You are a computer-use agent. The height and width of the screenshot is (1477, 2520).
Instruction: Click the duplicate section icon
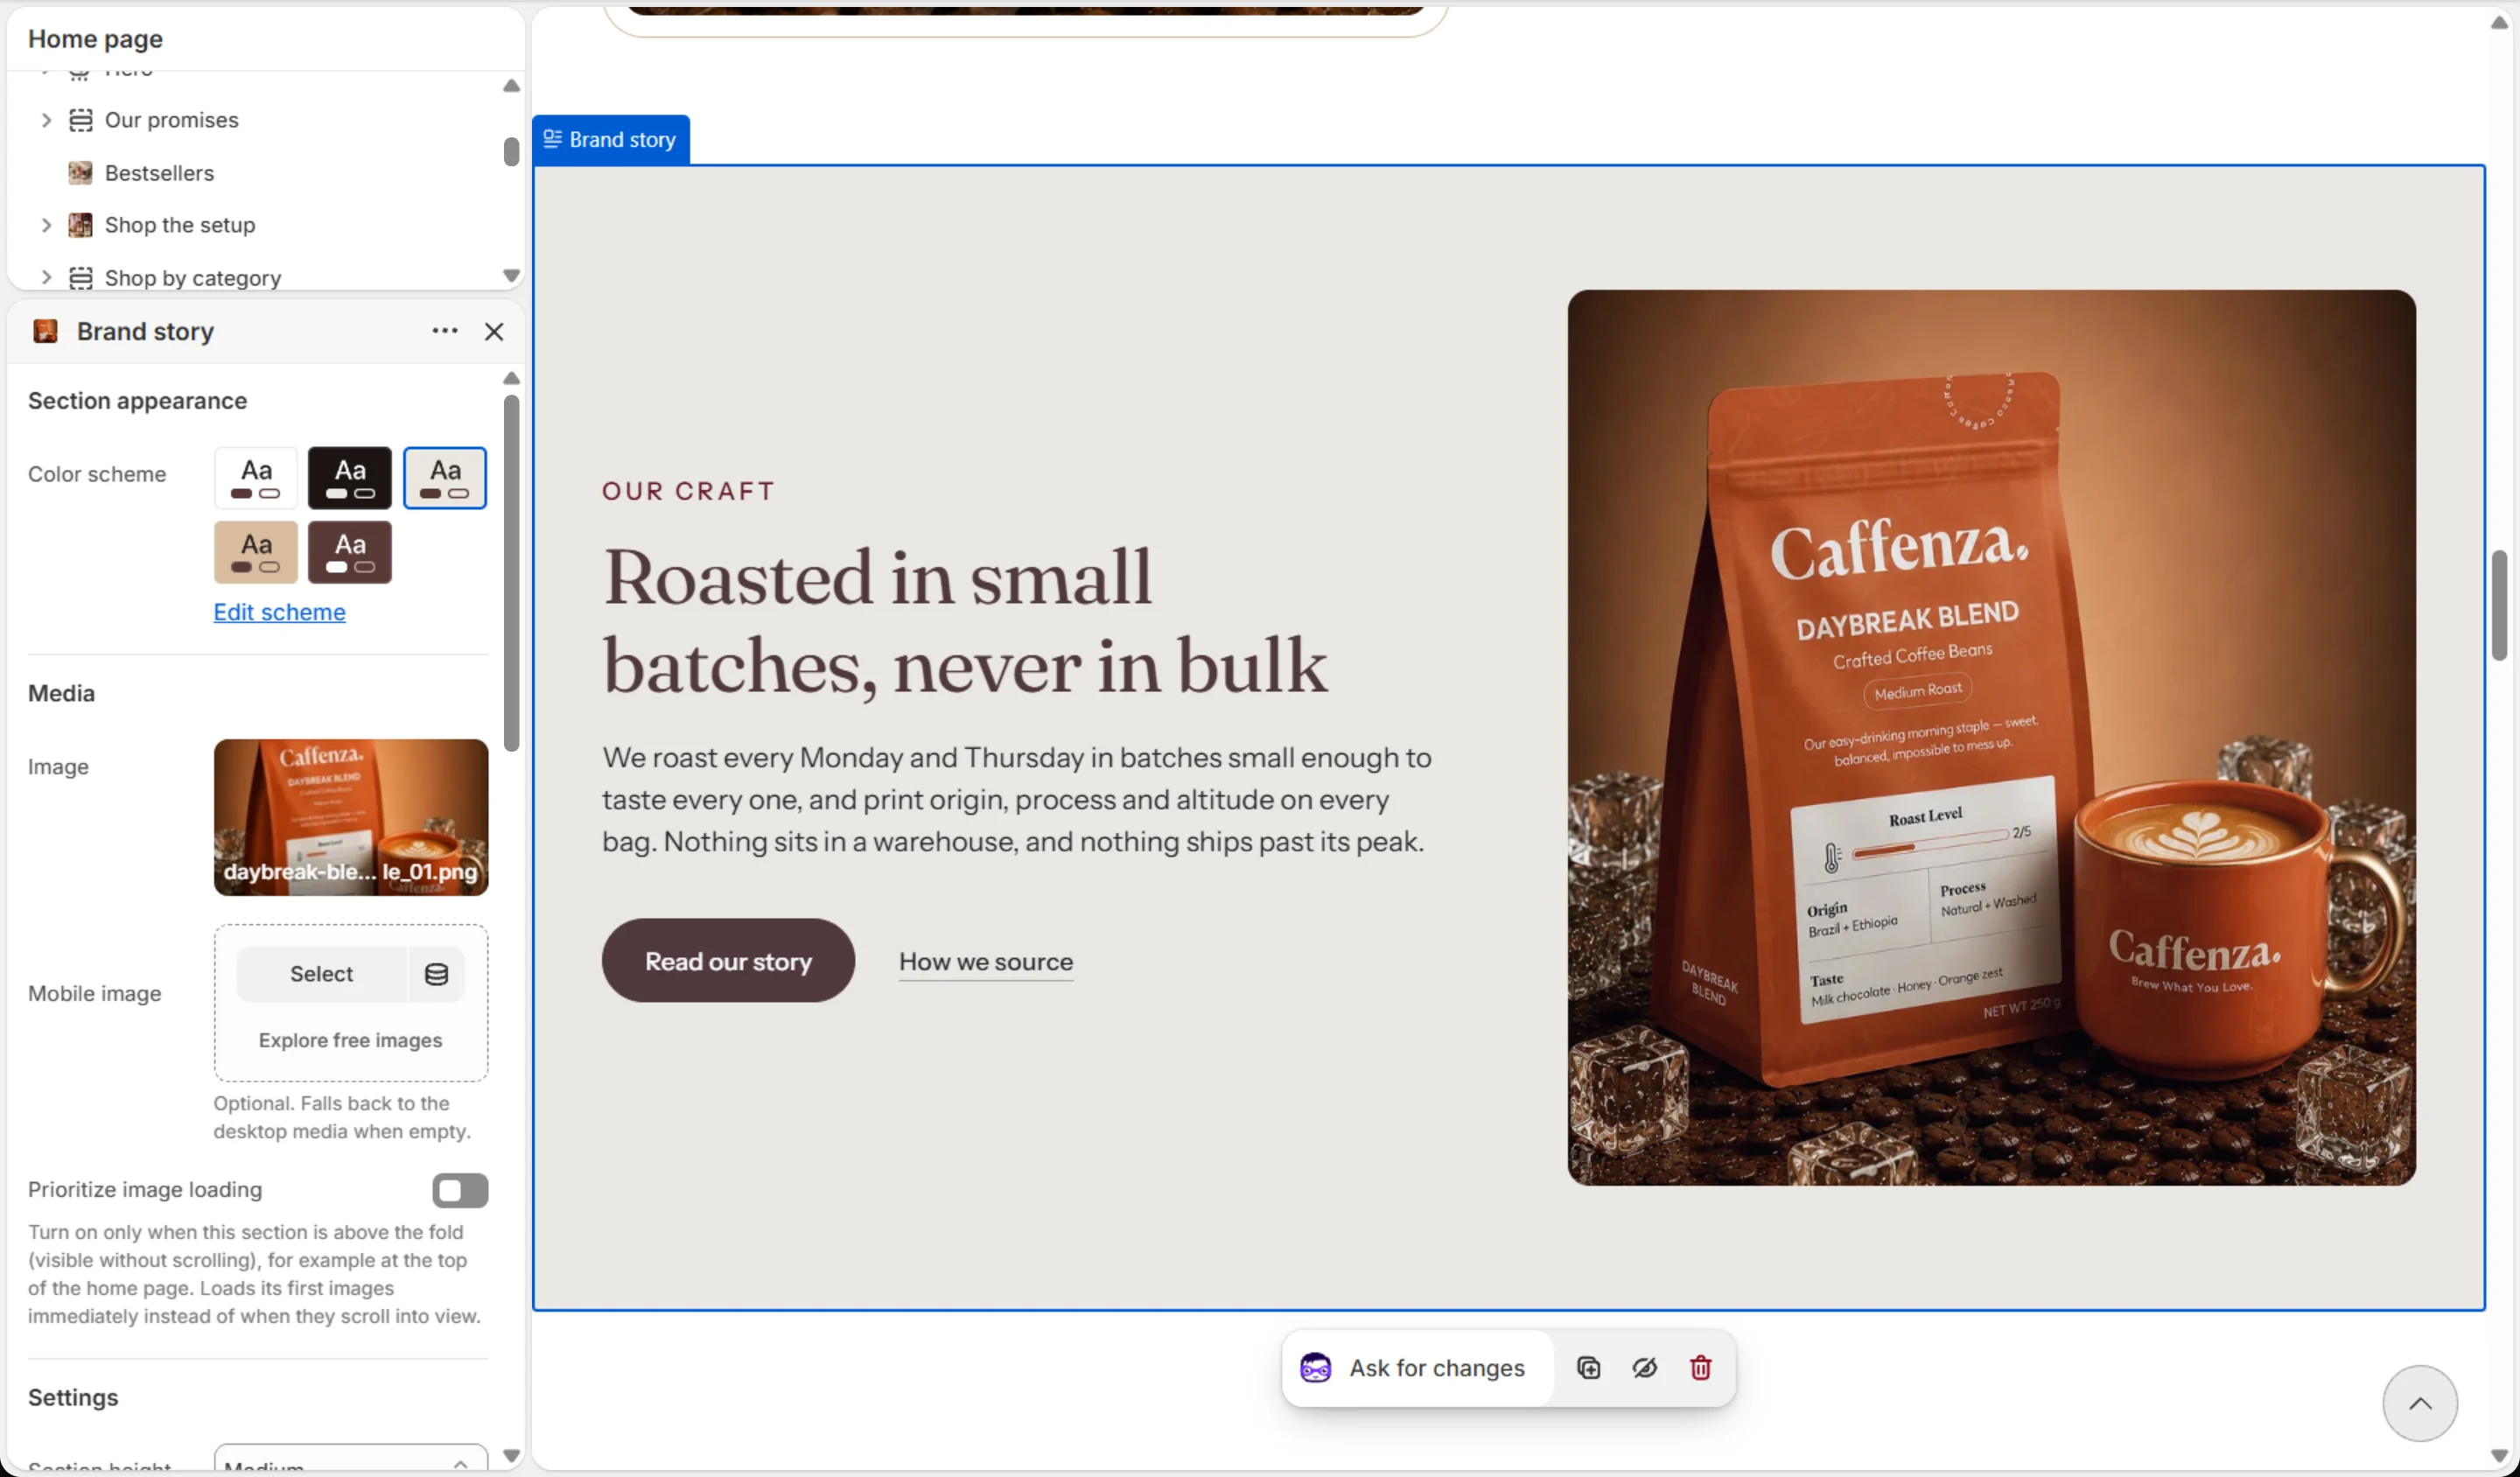point(1588,1367)
